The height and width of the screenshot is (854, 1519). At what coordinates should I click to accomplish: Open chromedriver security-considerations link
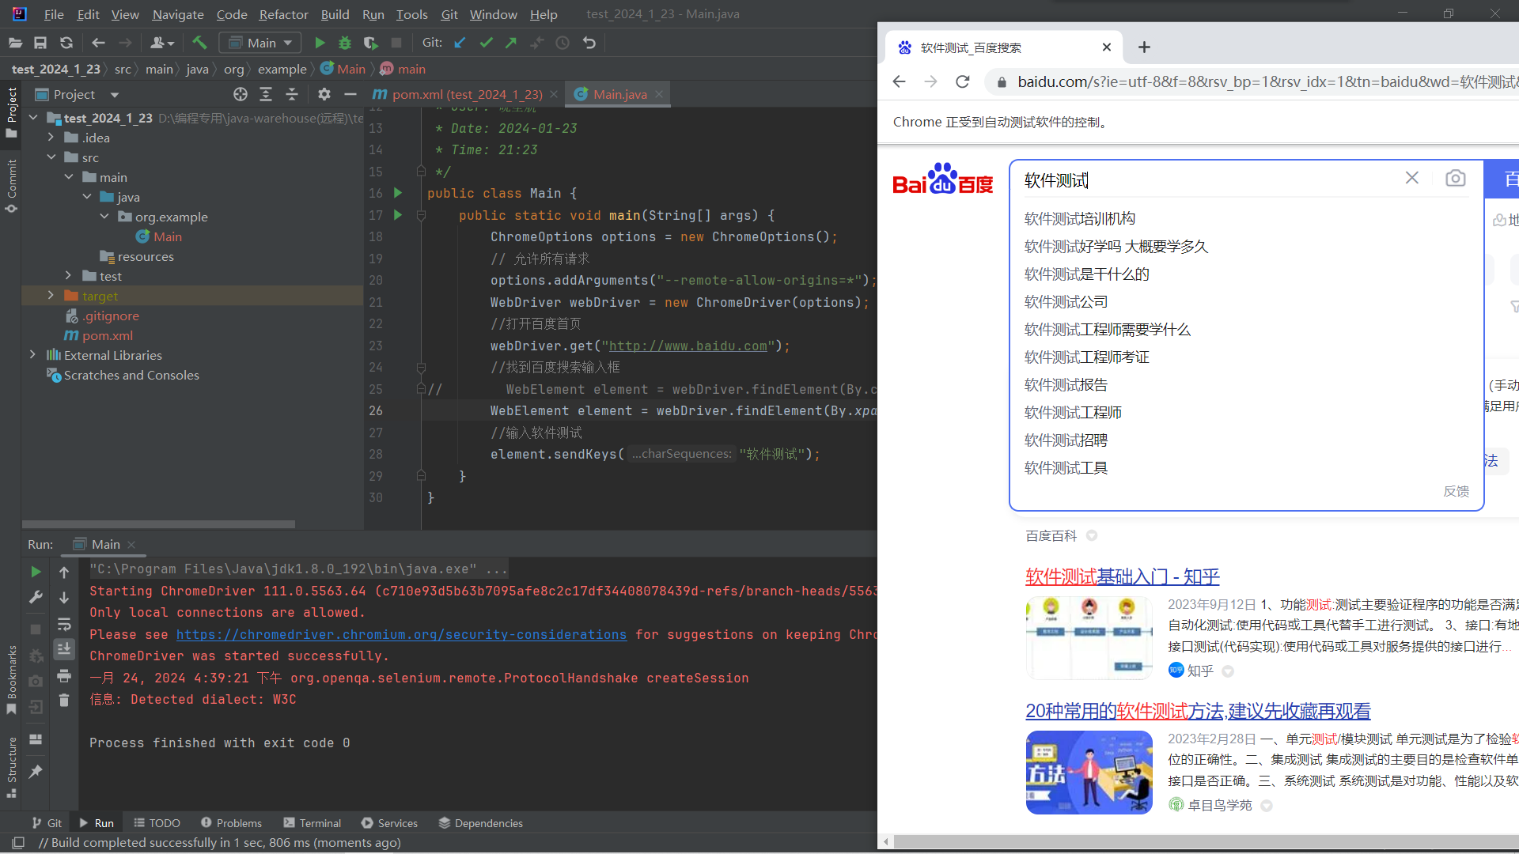(x=401, y=634)
